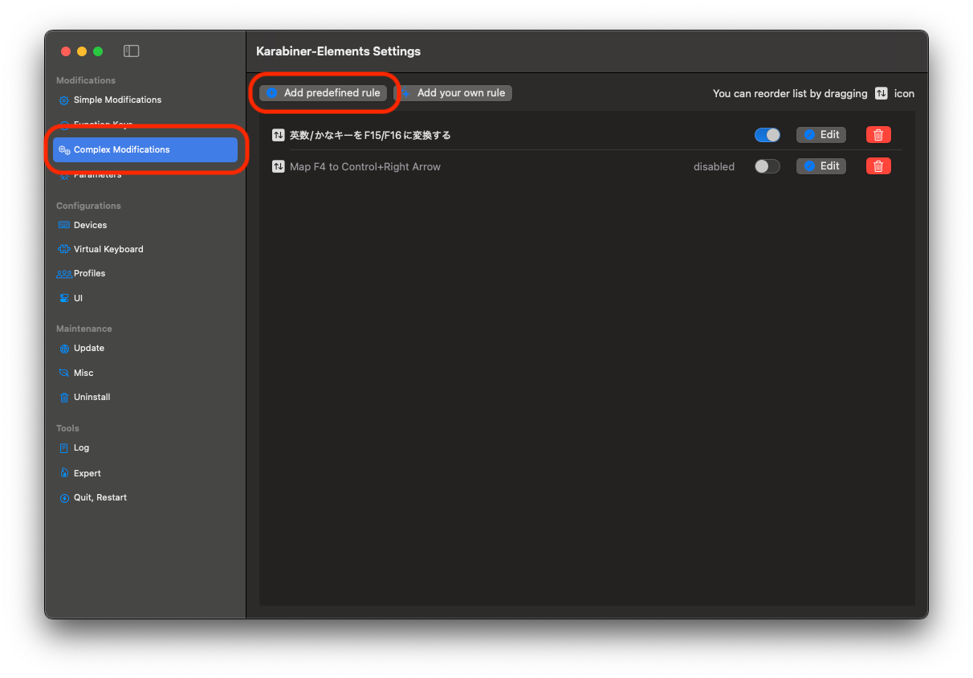973x678 pixels.
Task: Click the Simple Modifications gear icon
Action: 64,100
